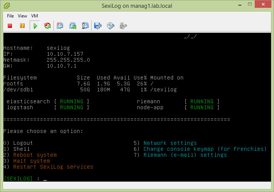
Task: Click elasticsearch RUNNING status
Action: [72, 101]
